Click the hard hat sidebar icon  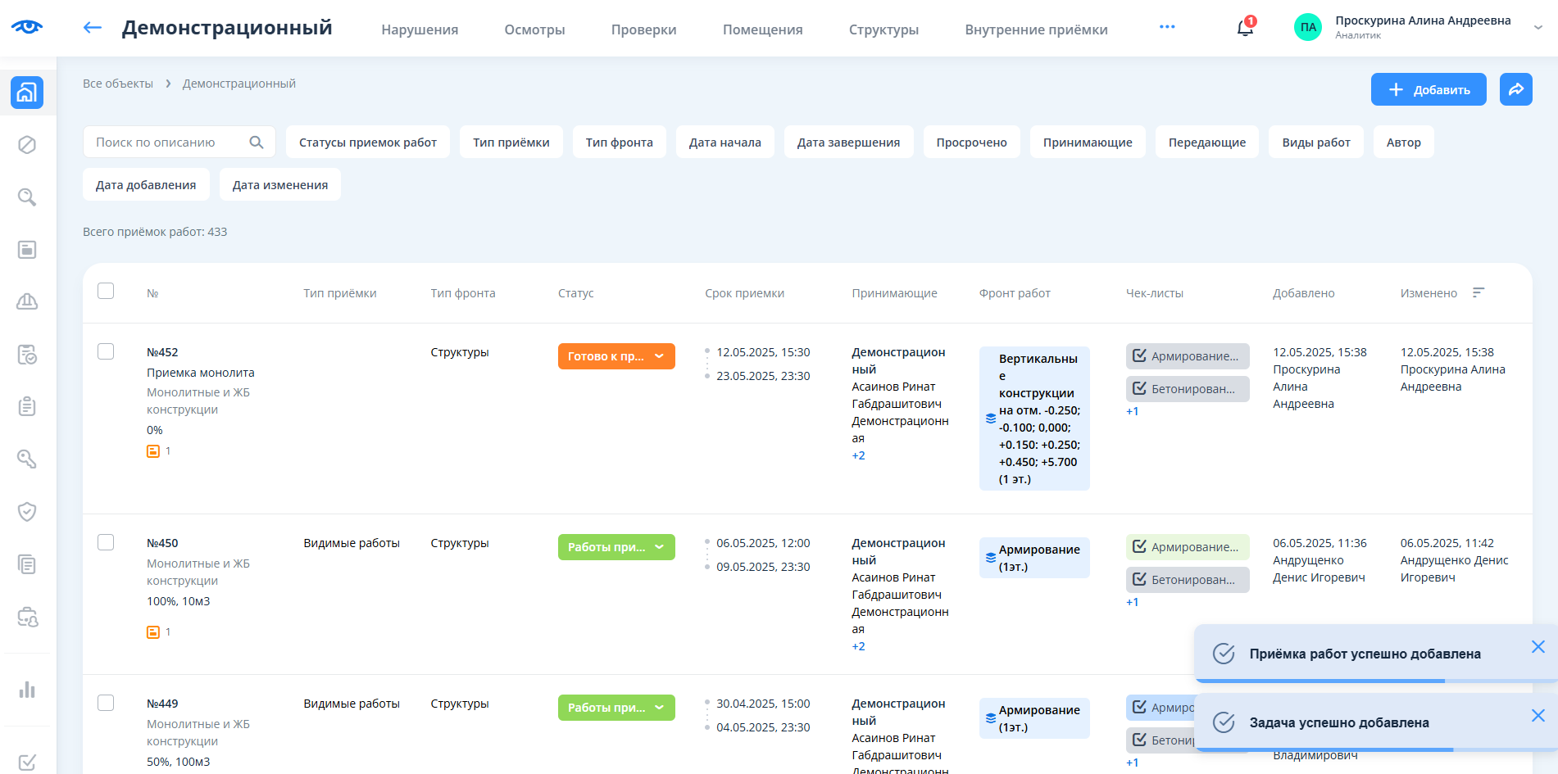(x=27, y=302)
